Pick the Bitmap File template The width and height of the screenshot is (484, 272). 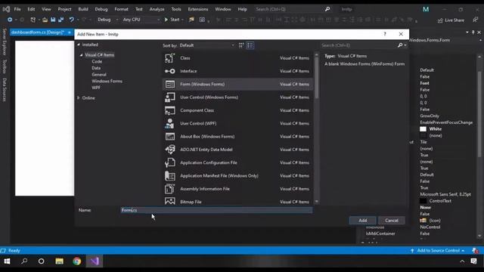click(x=237, y=201)
